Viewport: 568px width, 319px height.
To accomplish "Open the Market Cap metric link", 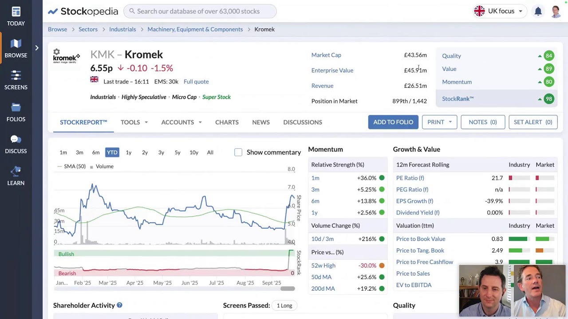I will click(x=326, y=55).
